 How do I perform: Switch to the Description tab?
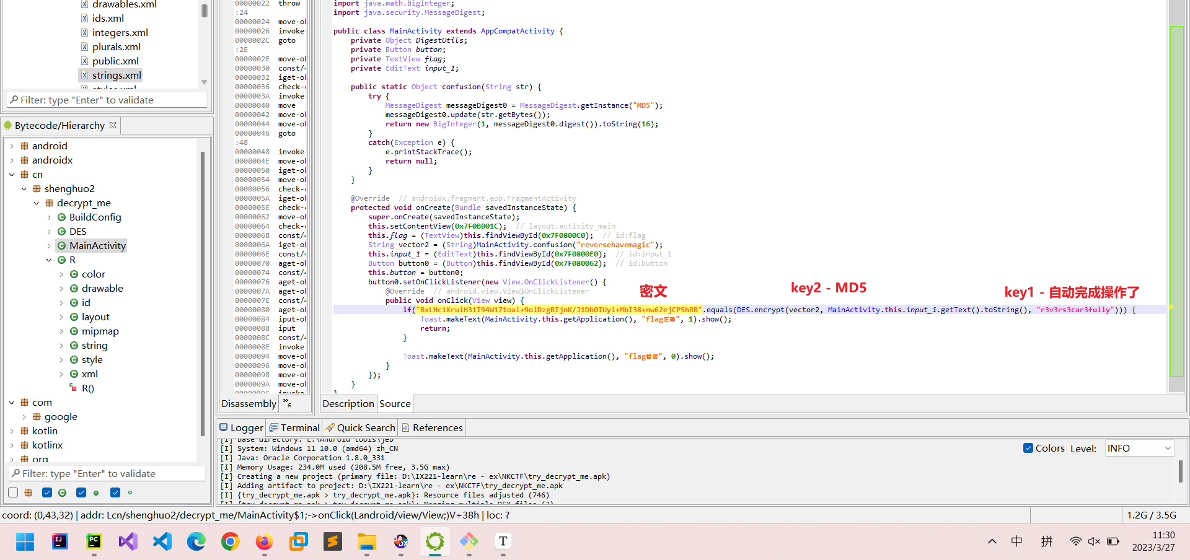point(348,404)
